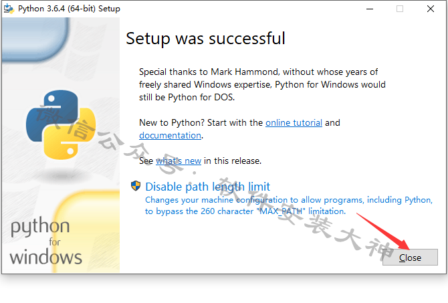Close the window using the title bar X

431,9
